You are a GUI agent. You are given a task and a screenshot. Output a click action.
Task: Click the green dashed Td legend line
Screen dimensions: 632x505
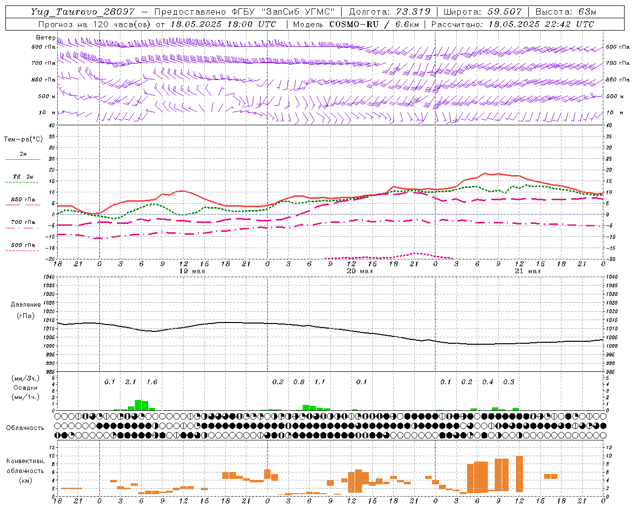pos(23,182)
